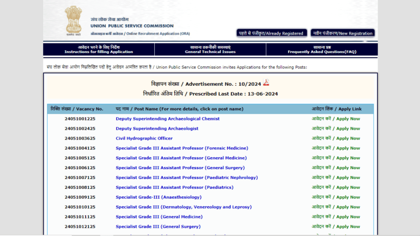Open Specialist Grade III (Dermatology, Venereology and Leprosy)
This screenshot has height=236, width=420.
click(183, 207)
